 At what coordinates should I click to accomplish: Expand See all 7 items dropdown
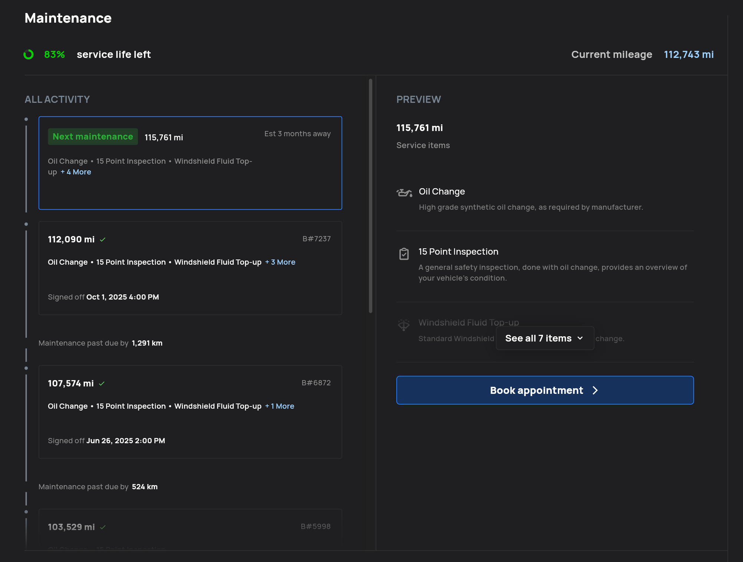544,338
